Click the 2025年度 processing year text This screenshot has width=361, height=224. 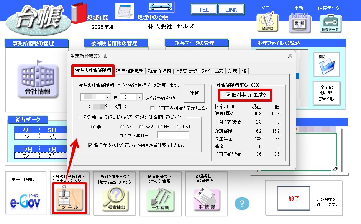tap(103, 27)
